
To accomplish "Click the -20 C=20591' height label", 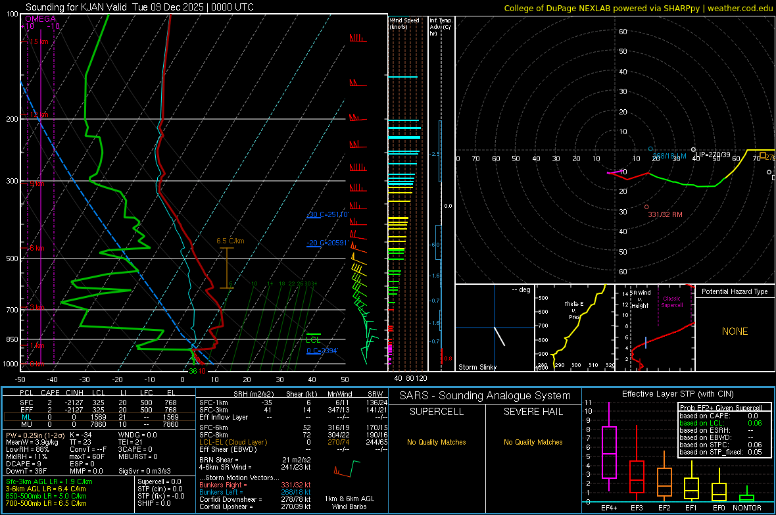I will 327,243.
